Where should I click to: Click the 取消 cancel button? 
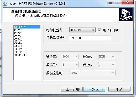click(119, 89)
